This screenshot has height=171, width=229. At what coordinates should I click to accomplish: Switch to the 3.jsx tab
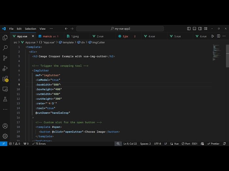click(x=125, y=36)
